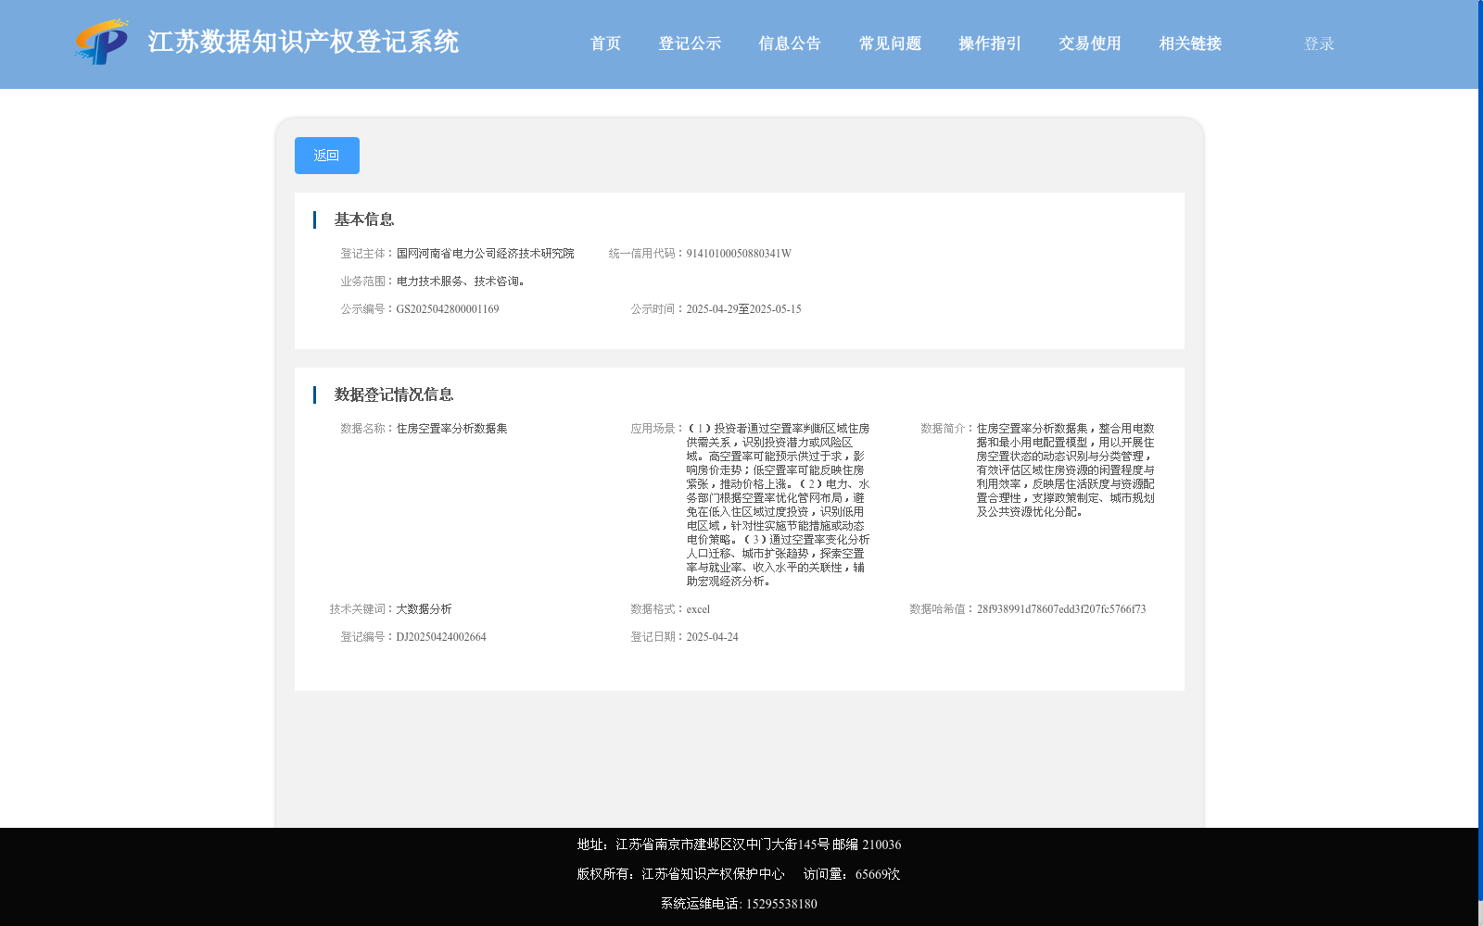This screenshot has height=926, width=1483.
Task: Click the data name 住房空置率分析数据集
Action: coord(452,429)
